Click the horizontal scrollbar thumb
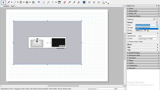Image resolution: width=160 pixels, height=90 pixels. pyautogui.click(x=63, y=86)
